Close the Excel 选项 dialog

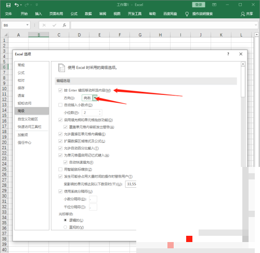[x=241, y=54]
